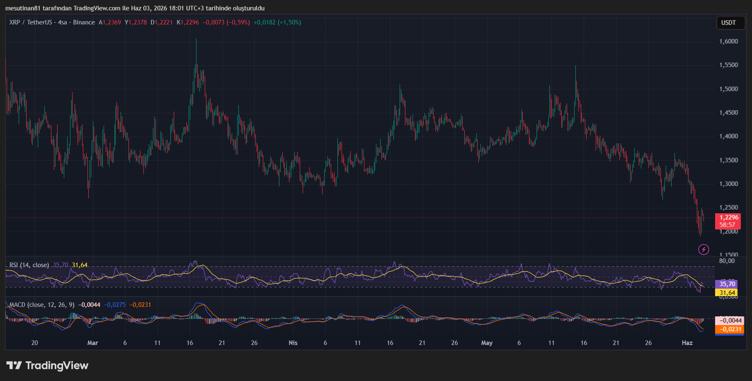Viewport: 752px width, 381px height.
Task: Click the May label on time axis
Action: pos(487,343)
